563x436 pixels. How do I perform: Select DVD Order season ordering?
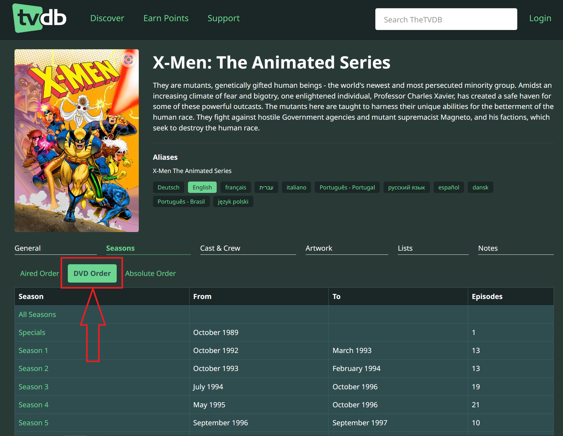(92, 273)
